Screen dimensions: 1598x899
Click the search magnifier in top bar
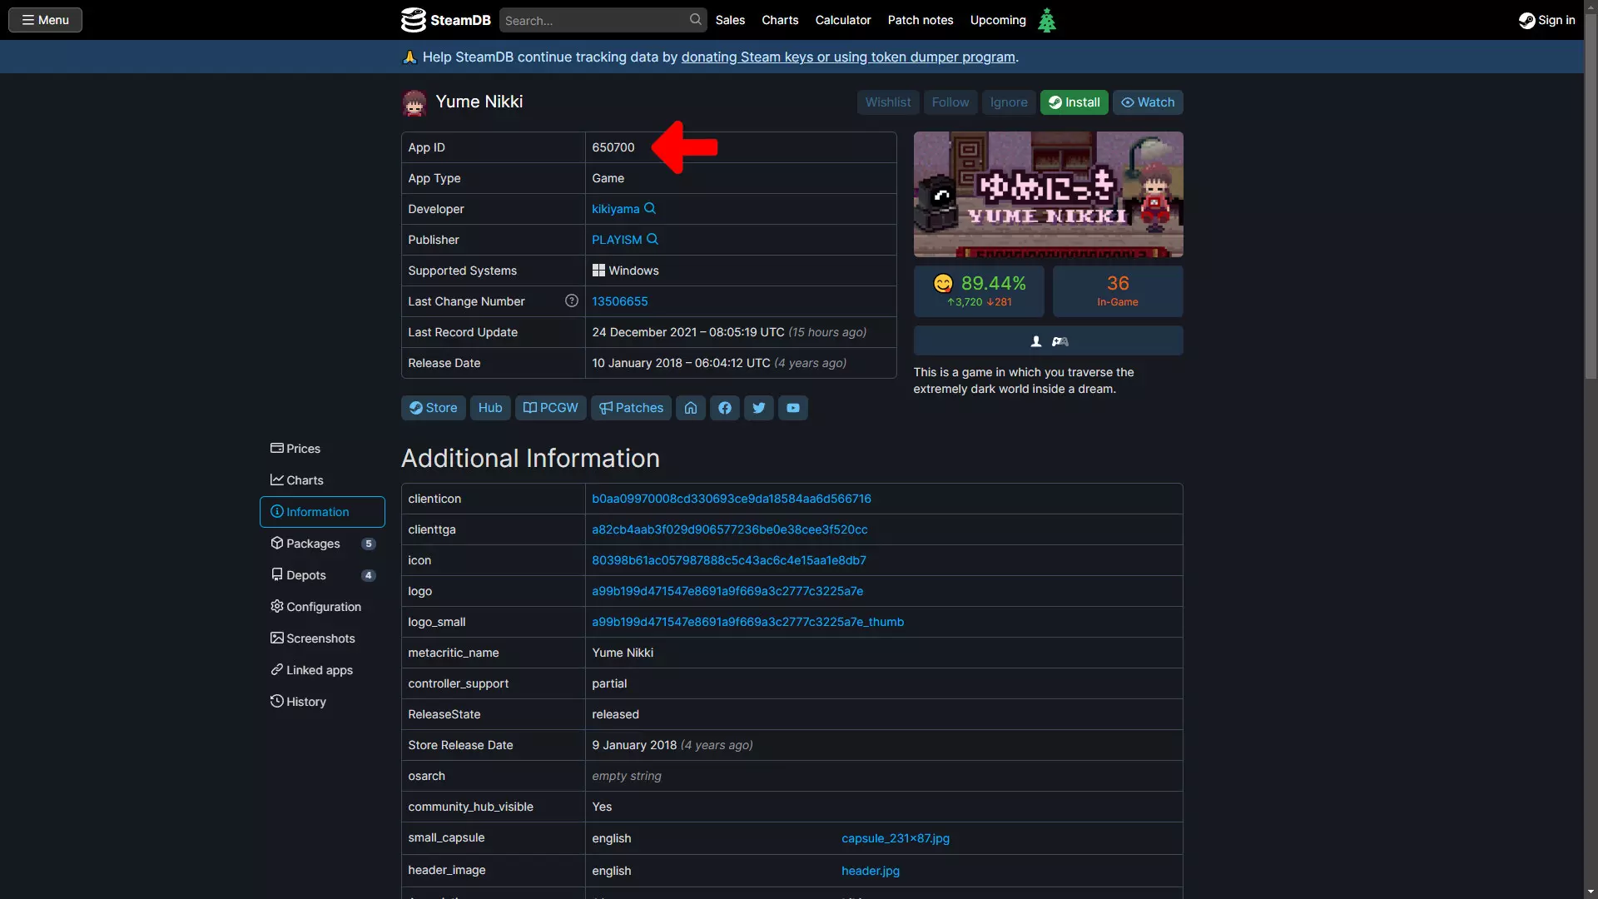(696, 20)
